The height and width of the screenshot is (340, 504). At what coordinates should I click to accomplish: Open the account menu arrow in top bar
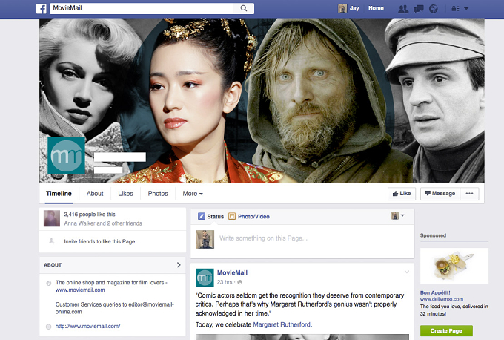point(466,9)
